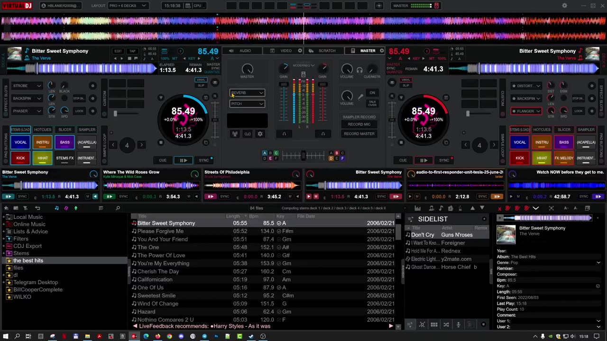Click the master recording indicator icon at top
Viewport: 607px width, 341px height.
(x=437, y=6)
